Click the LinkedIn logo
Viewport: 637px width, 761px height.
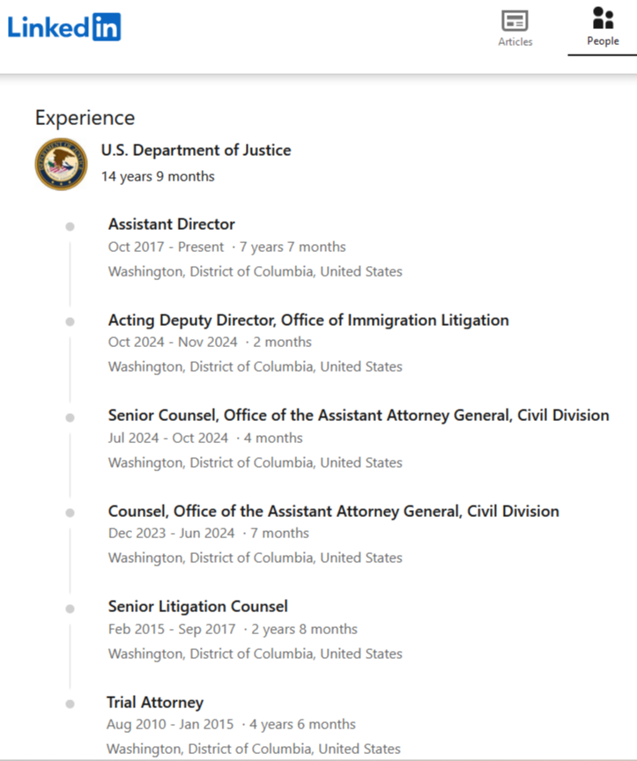64,26
